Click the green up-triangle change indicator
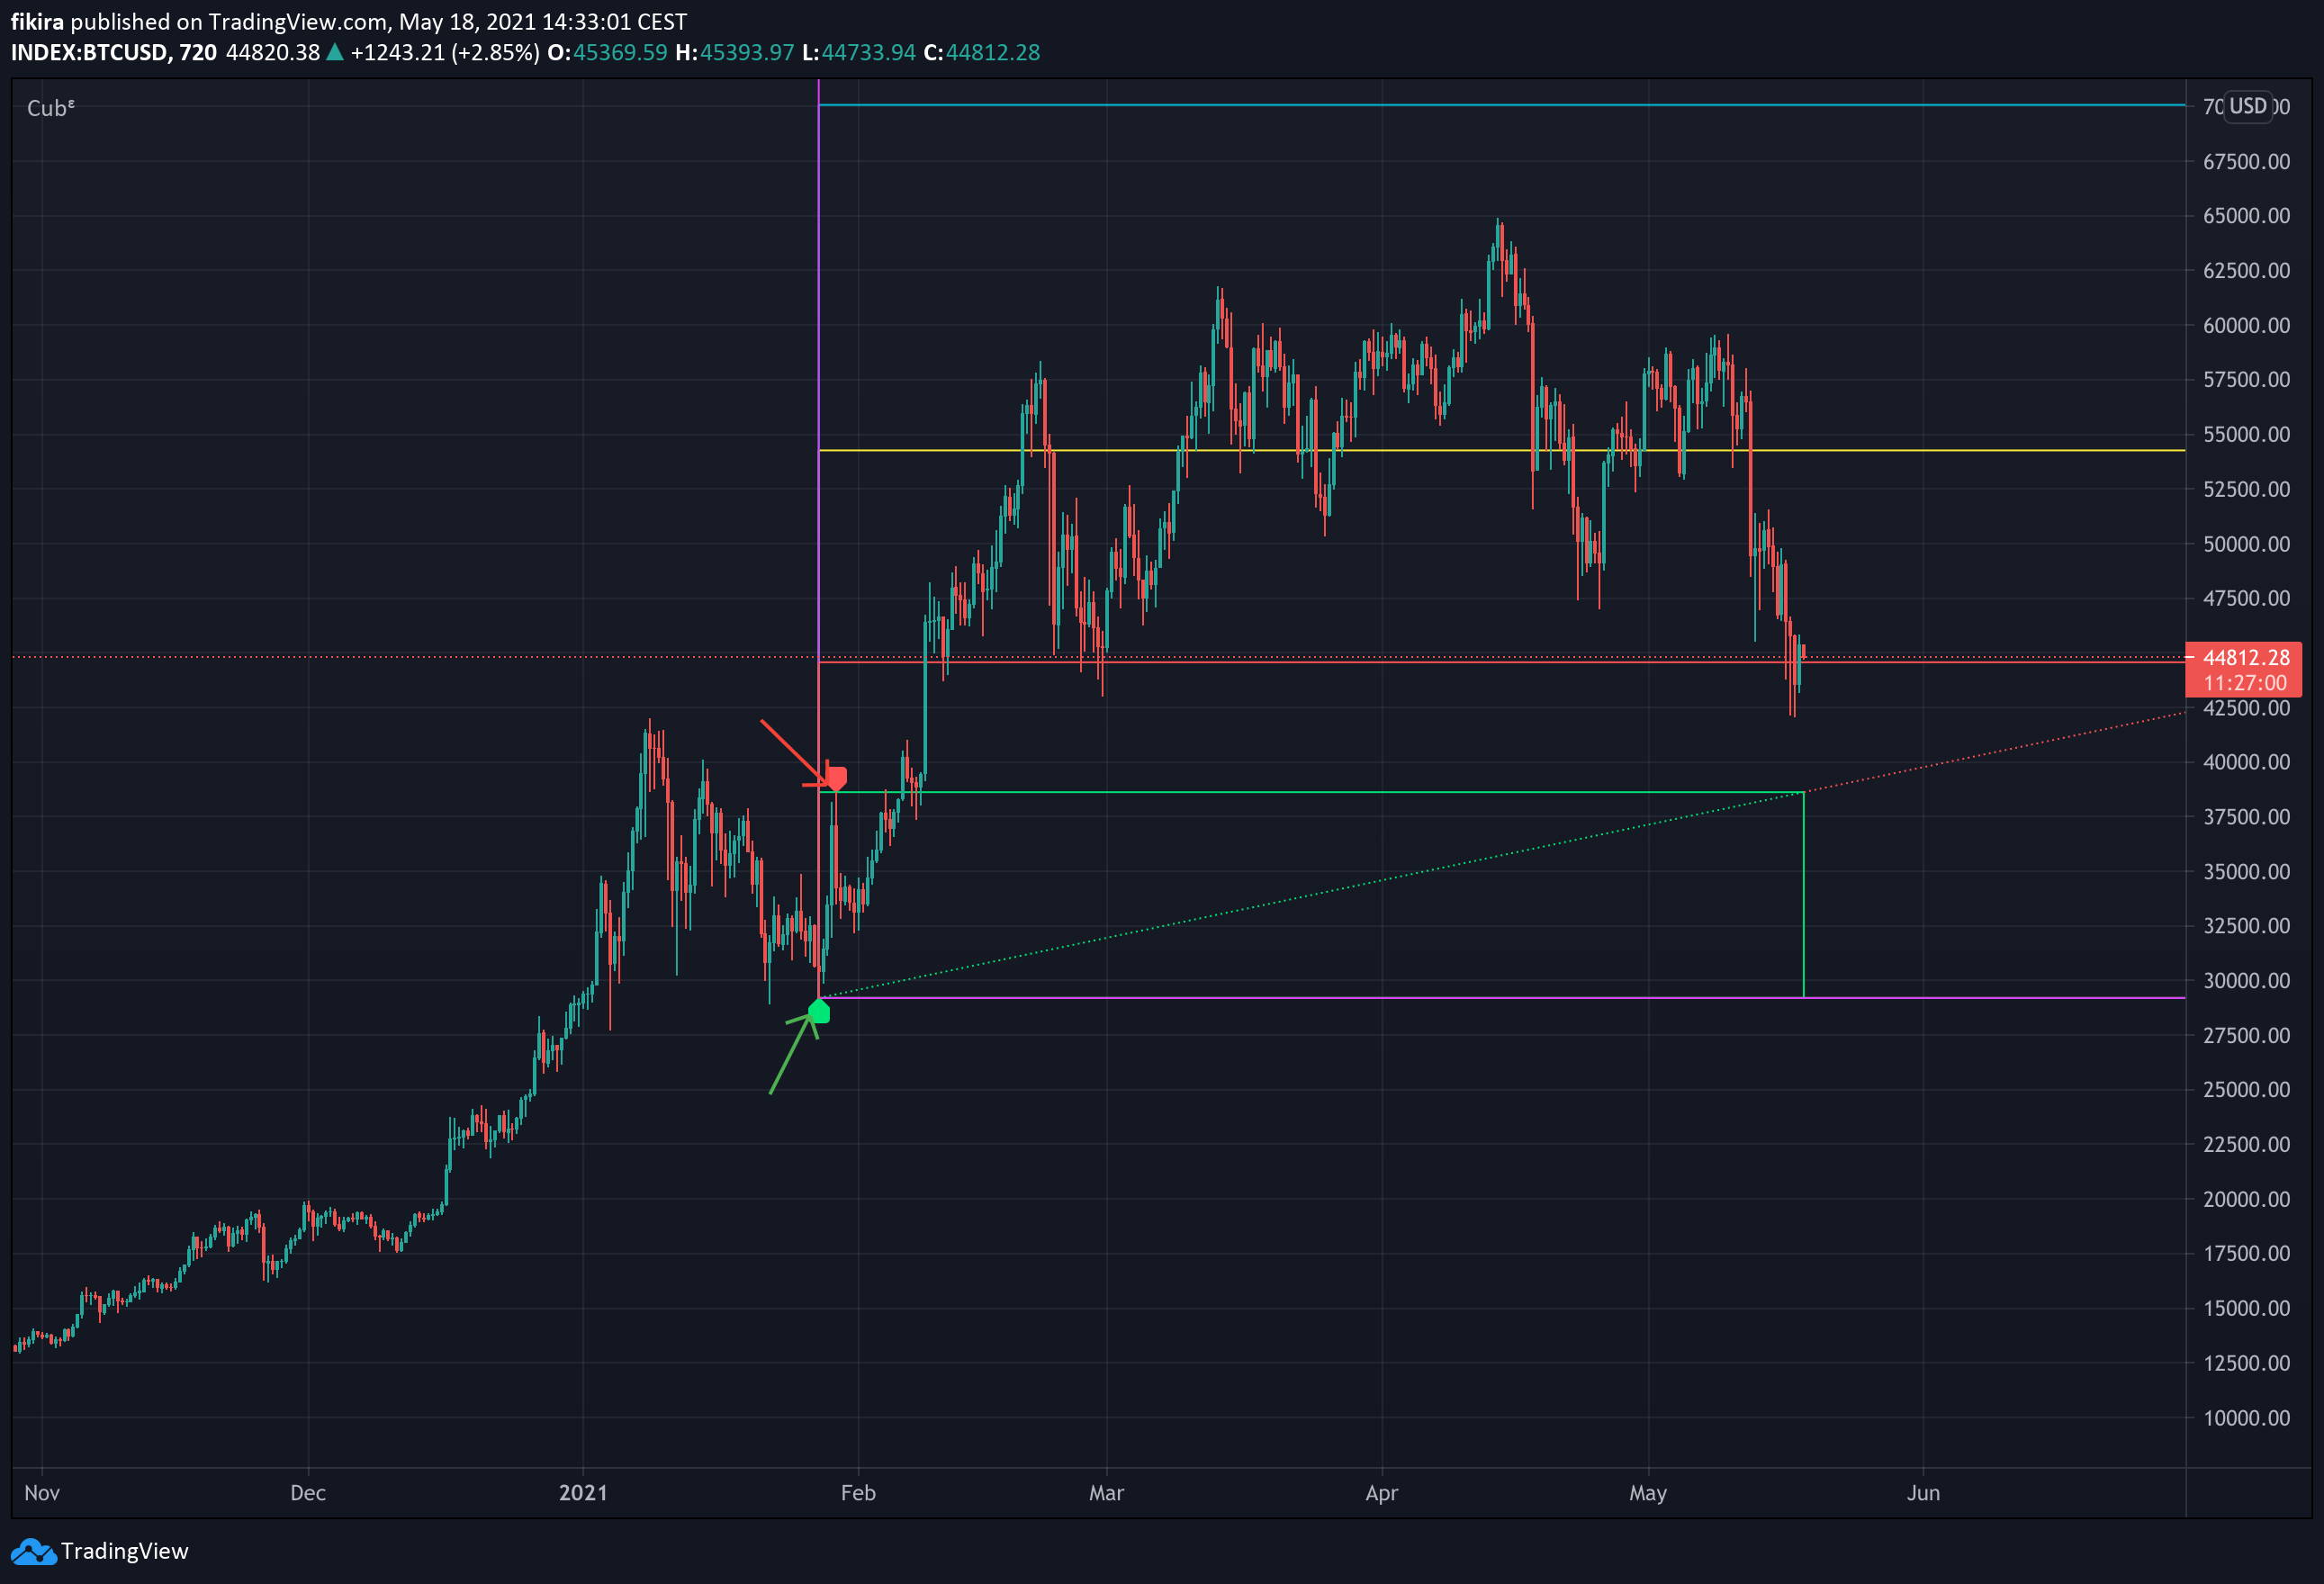The height and width of the screenshot is (1584, 2324). (335, 52)
